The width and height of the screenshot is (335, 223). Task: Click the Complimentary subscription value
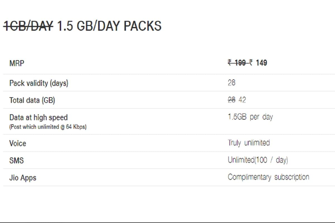coord(268,177)
